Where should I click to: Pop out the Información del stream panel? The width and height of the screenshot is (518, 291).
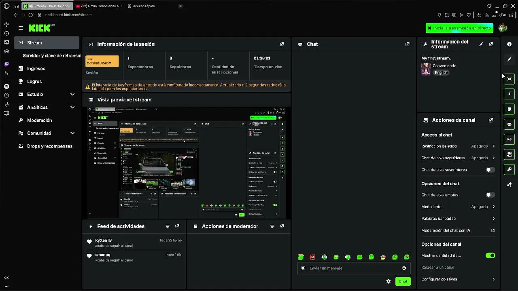click(x=491, y=44)
